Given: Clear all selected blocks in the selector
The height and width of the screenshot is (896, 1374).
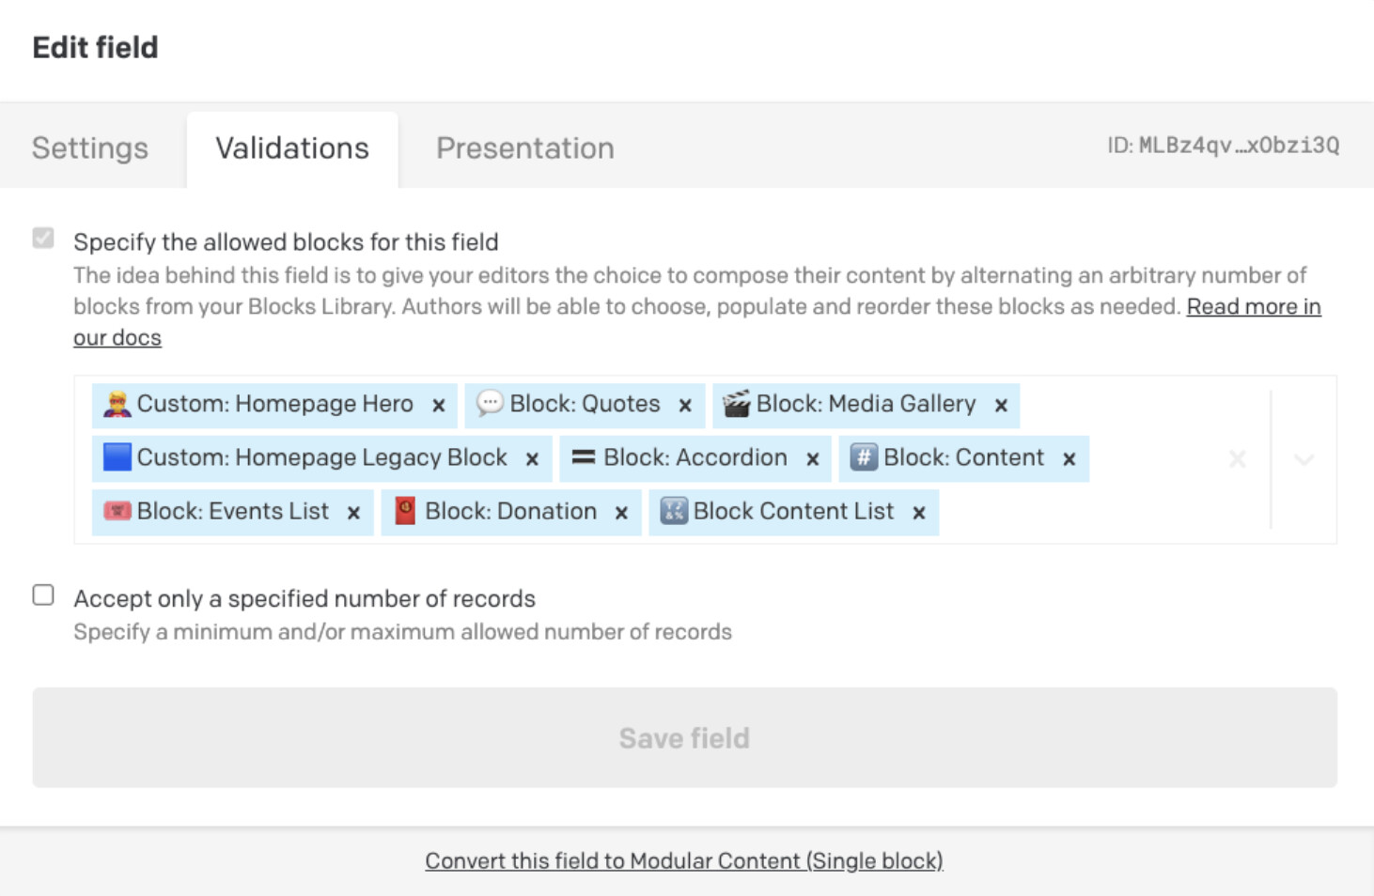Looking at the screenshot, I should 1238,459.
